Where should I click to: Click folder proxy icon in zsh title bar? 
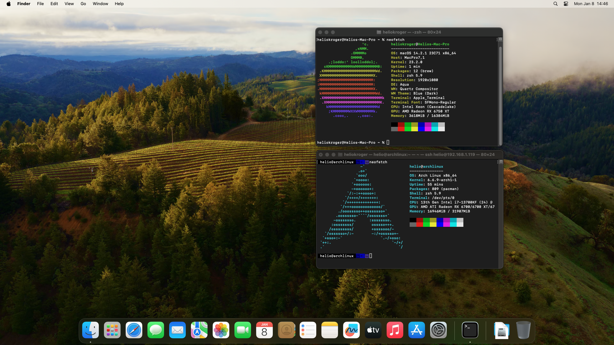click(x=379, y=32)
